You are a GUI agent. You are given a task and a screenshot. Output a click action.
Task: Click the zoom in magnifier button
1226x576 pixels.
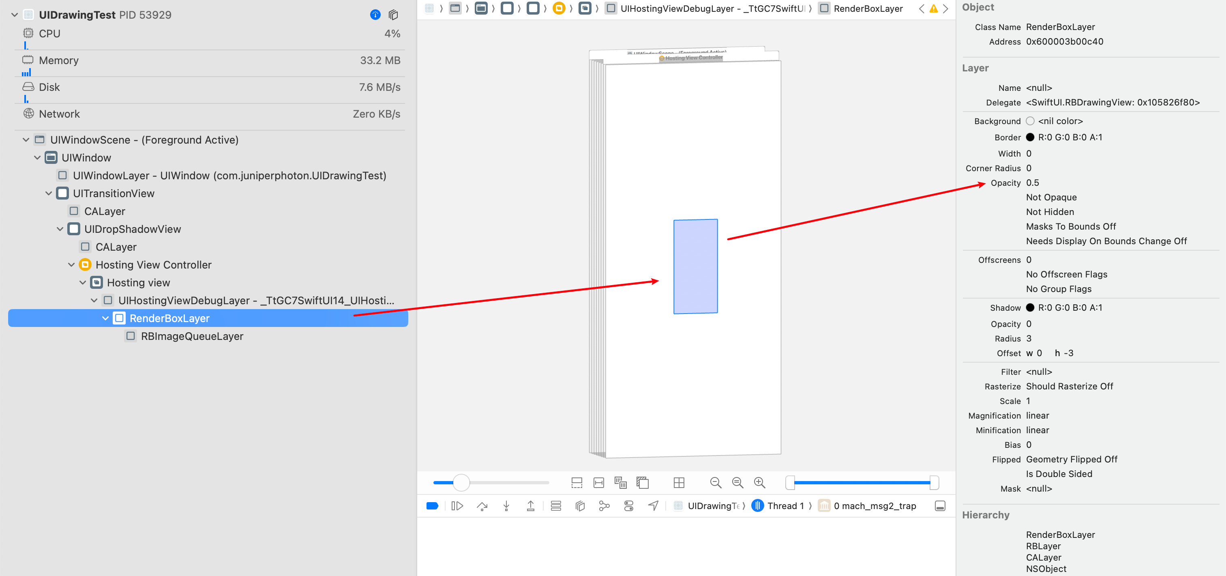click(x=760, y=483)
